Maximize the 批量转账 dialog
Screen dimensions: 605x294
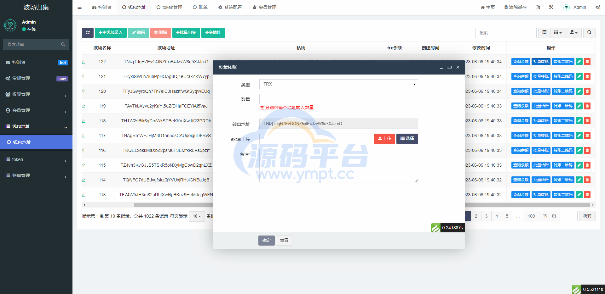coord(450,68)
